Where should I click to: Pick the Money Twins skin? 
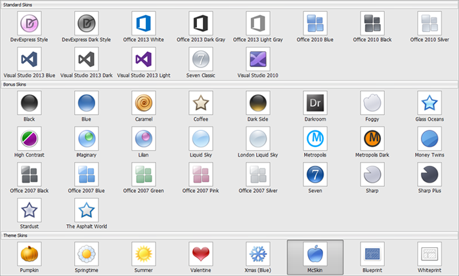pyautogui.click(x=429, y=138)
